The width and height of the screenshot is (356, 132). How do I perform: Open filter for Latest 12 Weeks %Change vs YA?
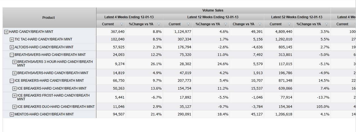pyautogui.click(x=225, y=24)
